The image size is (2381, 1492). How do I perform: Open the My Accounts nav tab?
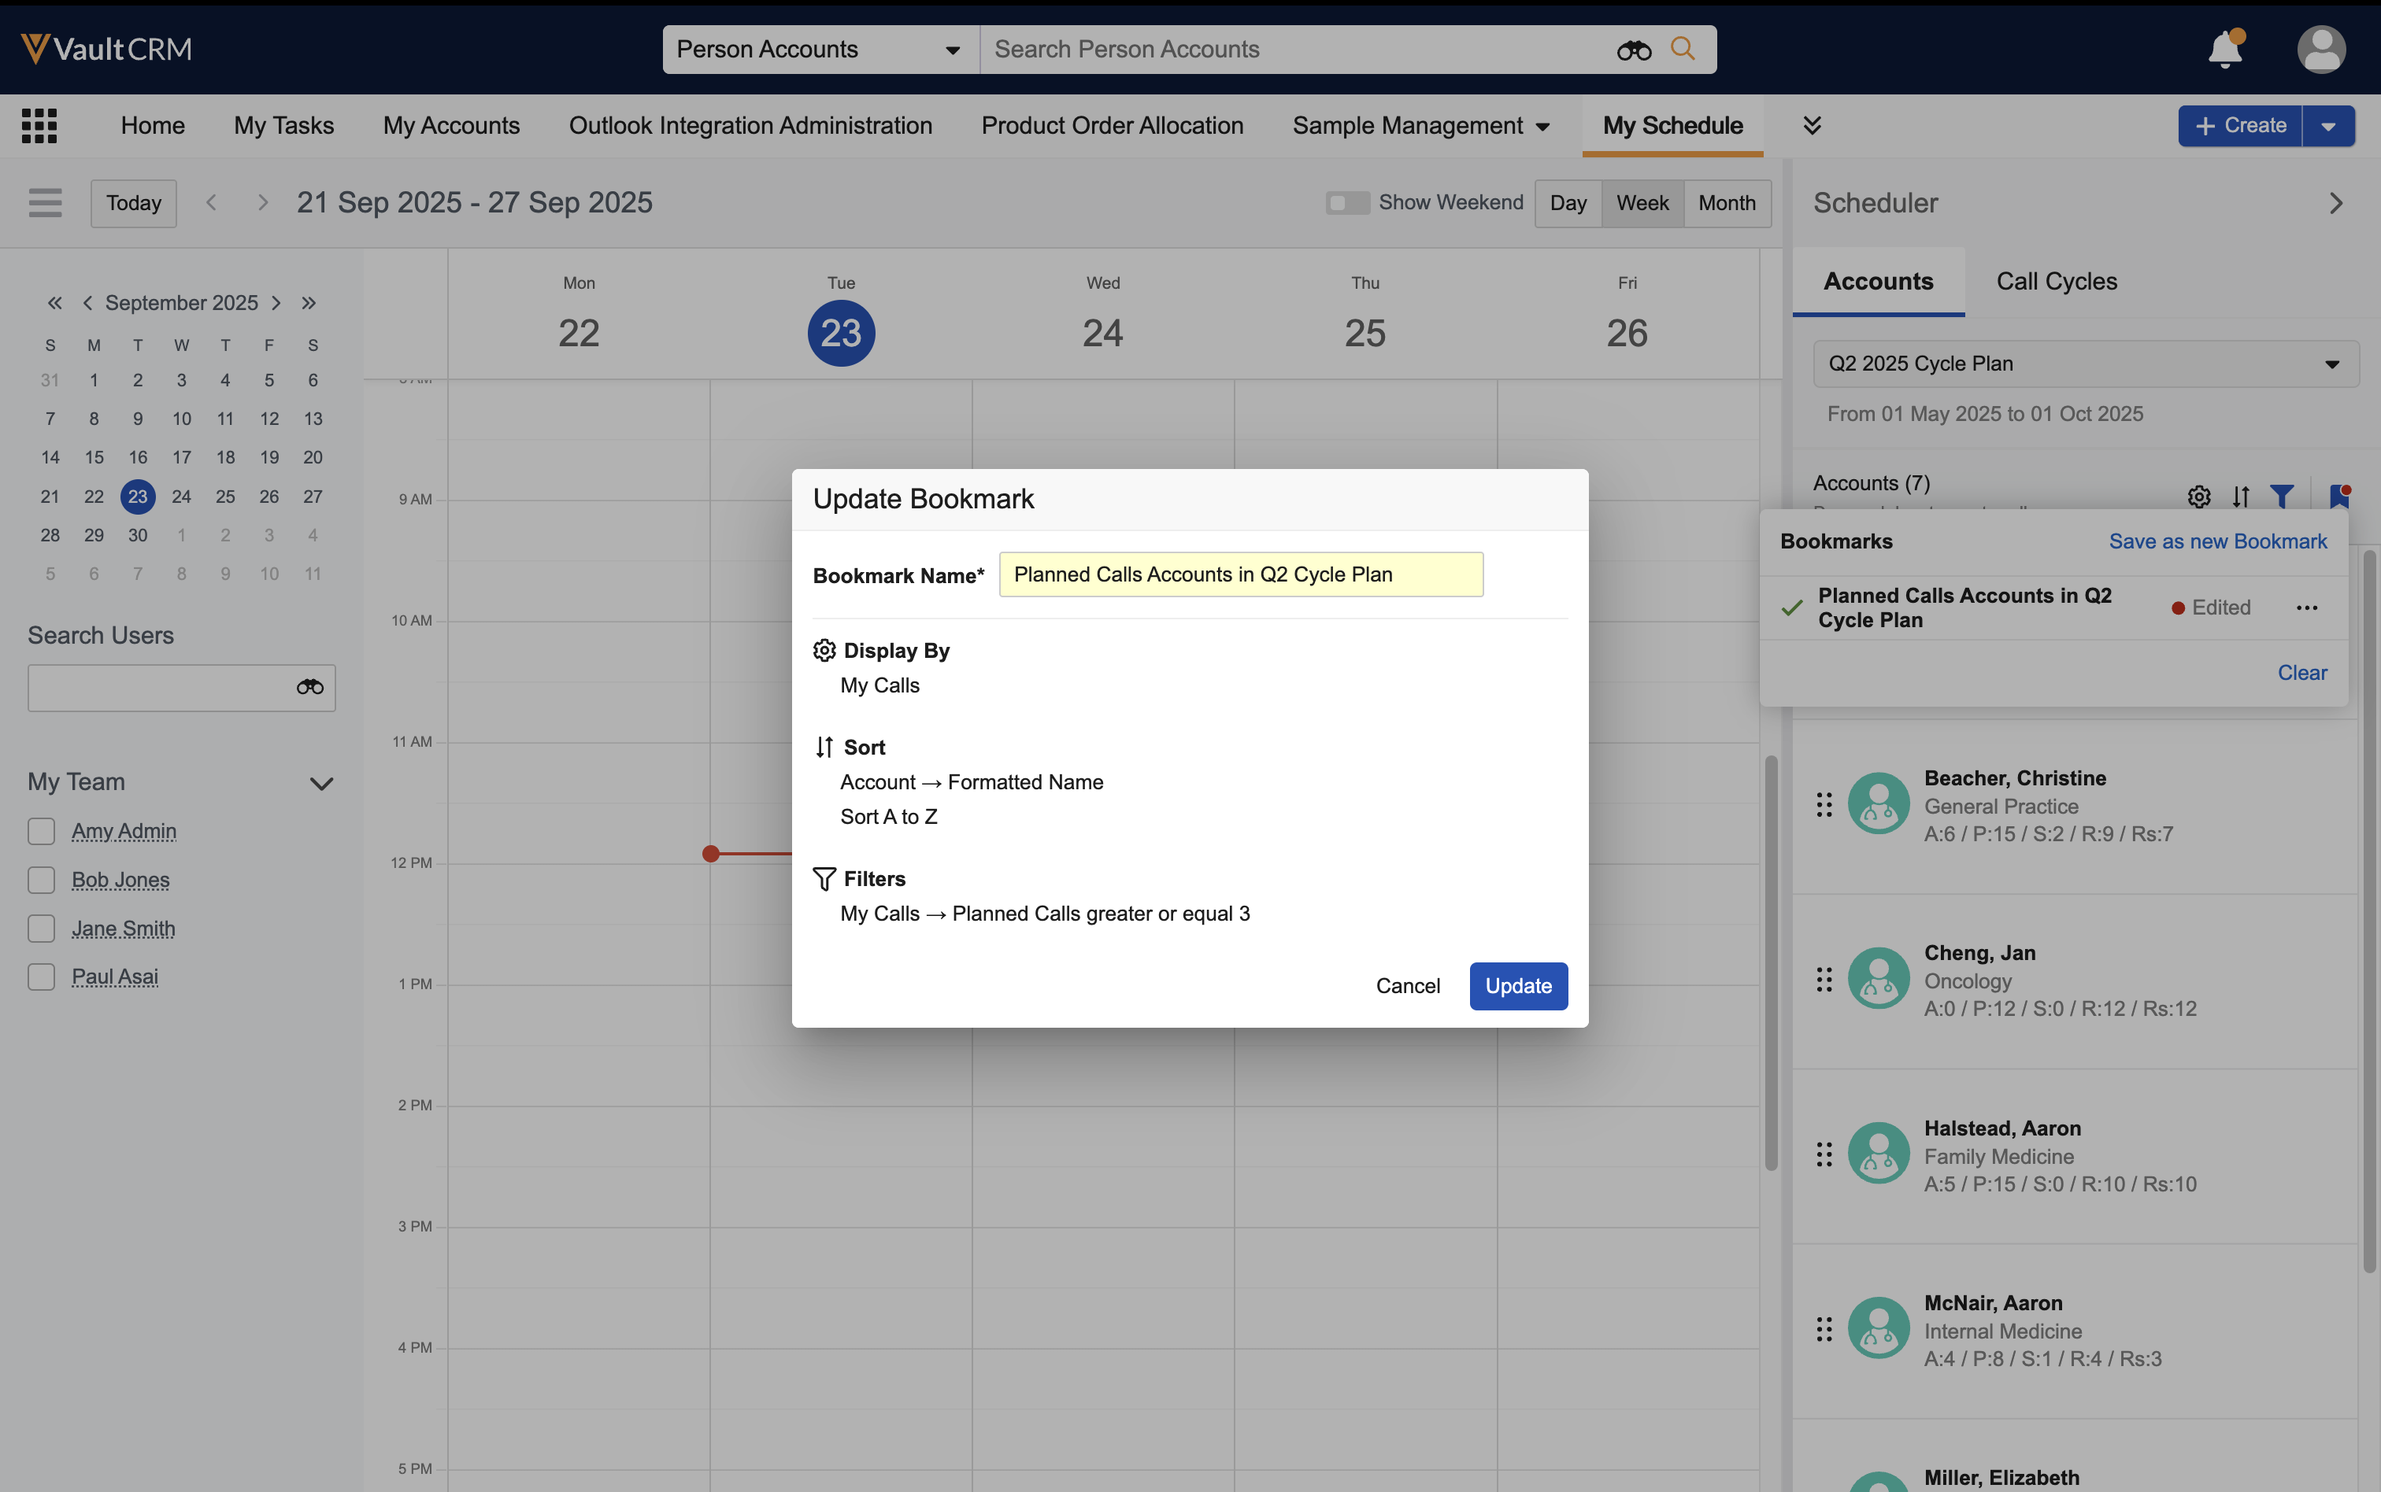point(451,125)
